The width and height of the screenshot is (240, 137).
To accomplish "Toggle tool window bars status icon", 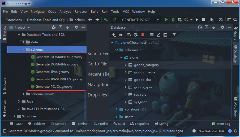I will (x=5, y=131).
